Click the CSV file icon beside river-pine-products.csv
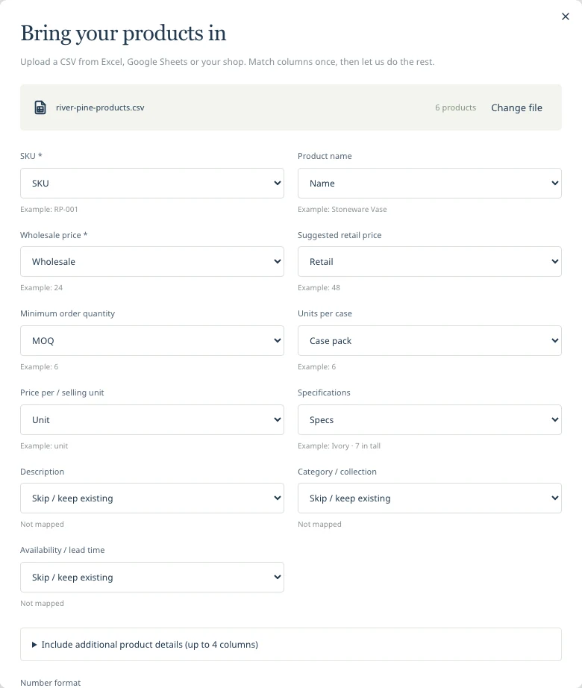Viewport: 582px width, 688px height. tap(40, 107)
